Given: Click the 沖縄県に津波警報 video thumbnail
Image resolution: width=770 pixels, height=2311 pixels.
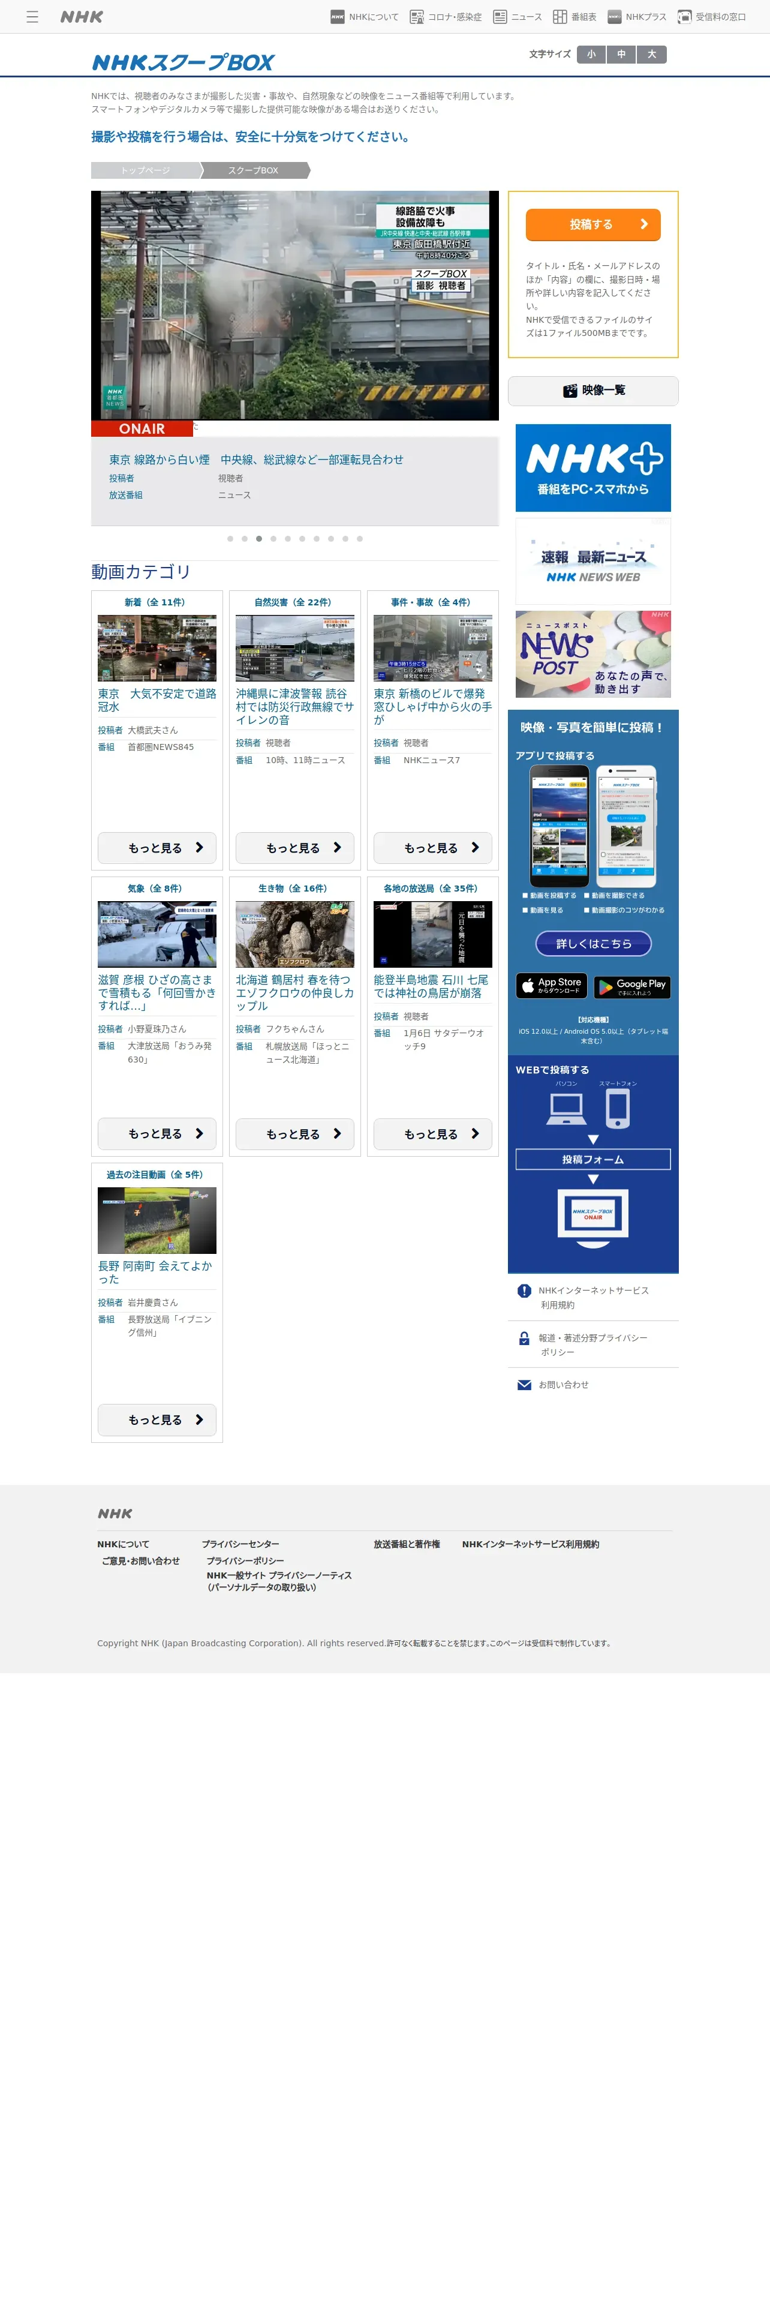Looking at the screenshot, I should [295, 648].
